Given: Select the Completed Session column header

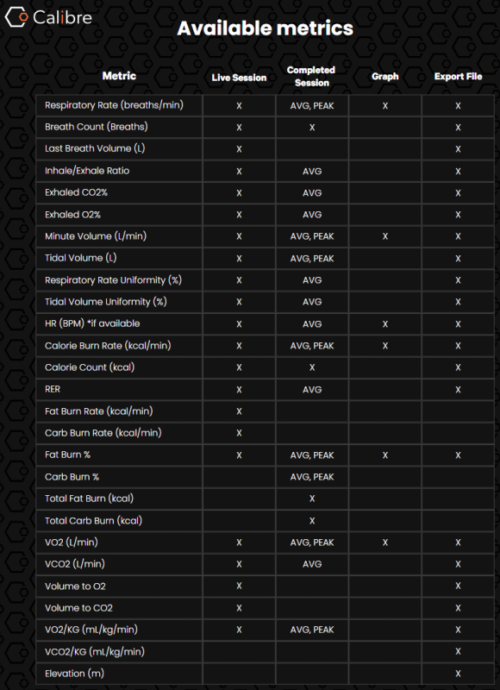Looking at the screenshot, I should (x=311, y=76).
